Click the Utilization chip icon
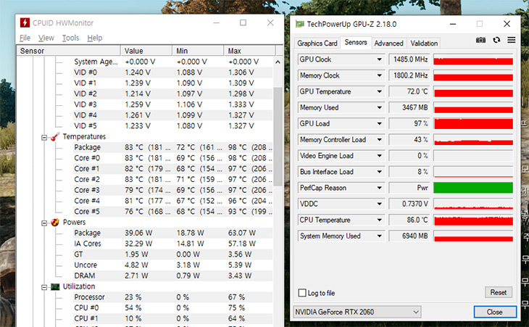 (x=55, y=287)
